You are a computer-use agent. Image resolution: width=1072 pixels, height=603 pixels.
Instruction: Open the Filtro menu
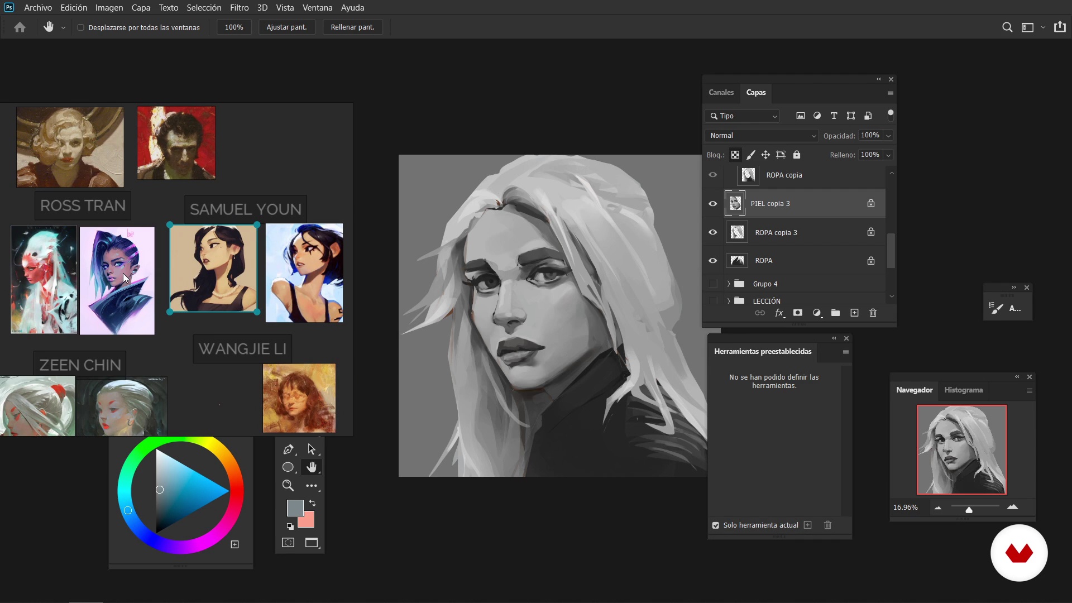click(x=240, y=8)
